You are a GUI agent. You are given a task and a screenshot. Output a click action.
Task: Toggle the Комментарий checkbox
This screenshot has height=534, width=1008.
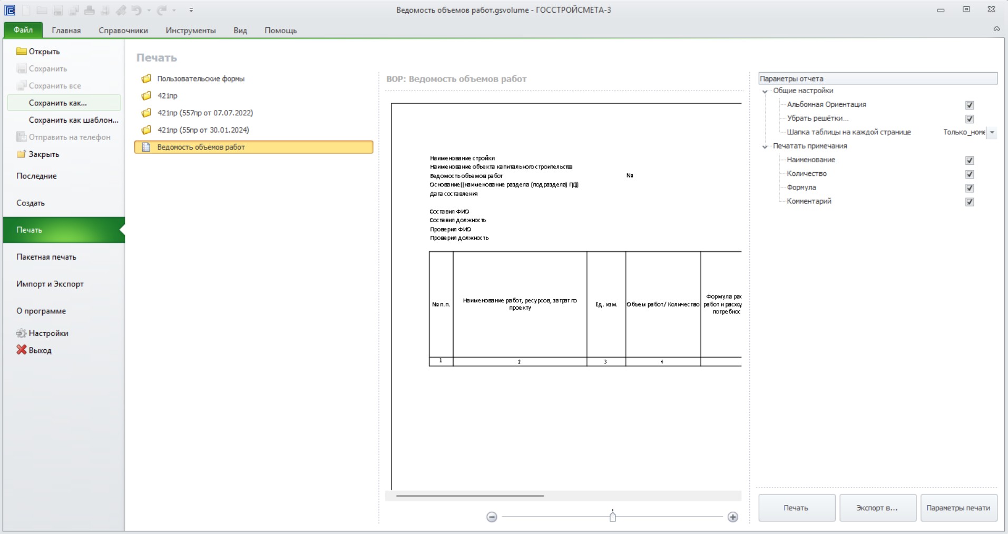pyautogui.click(x=970, y=202)
